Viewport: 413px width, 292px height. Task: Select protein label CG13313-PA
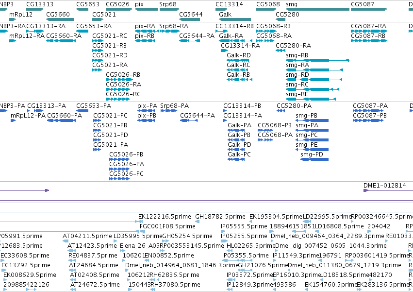(x=47, y=106)
